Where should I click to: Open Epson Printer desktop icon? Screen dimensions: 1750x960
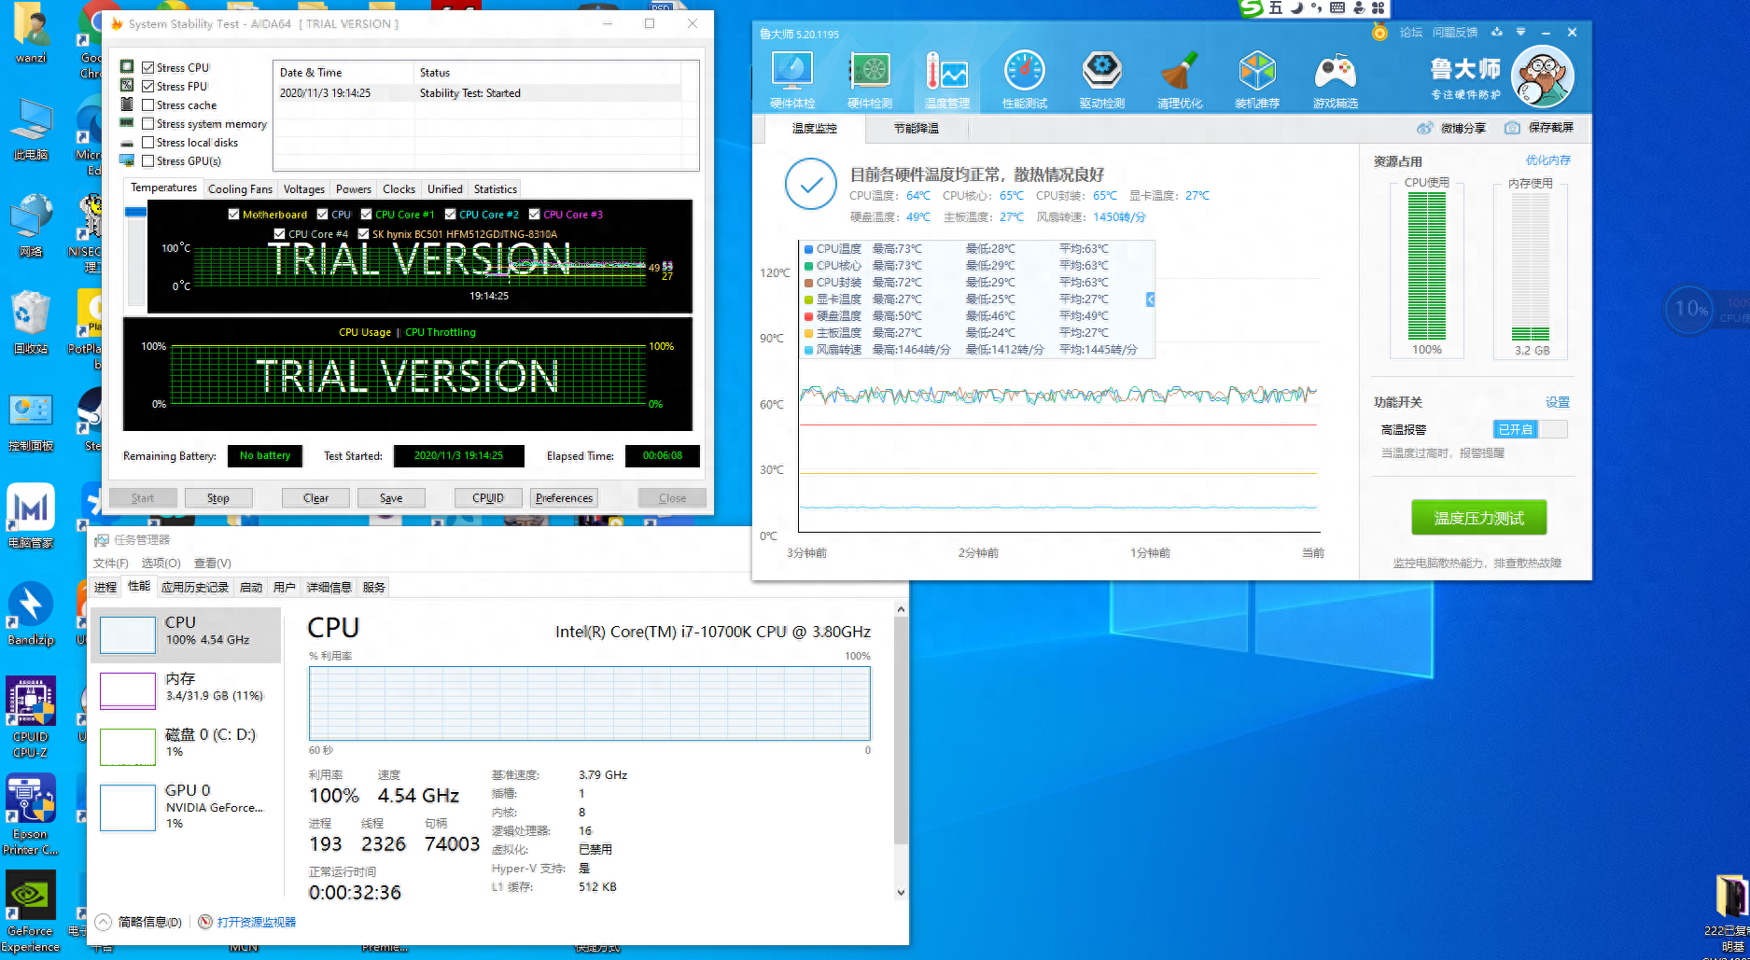(x=31, y=815)
